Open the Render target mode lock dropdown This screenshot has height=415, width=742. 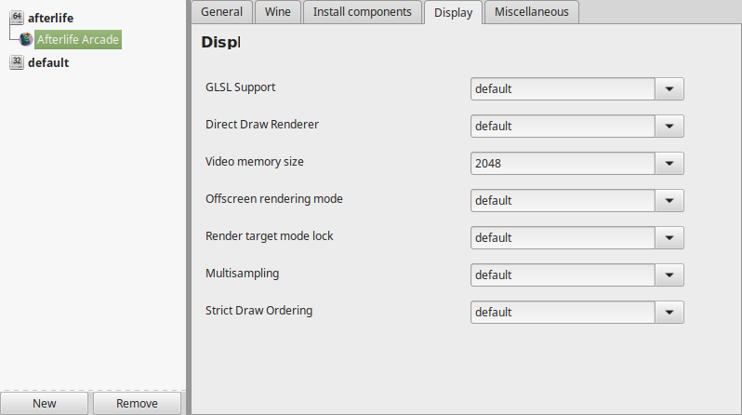669,238
